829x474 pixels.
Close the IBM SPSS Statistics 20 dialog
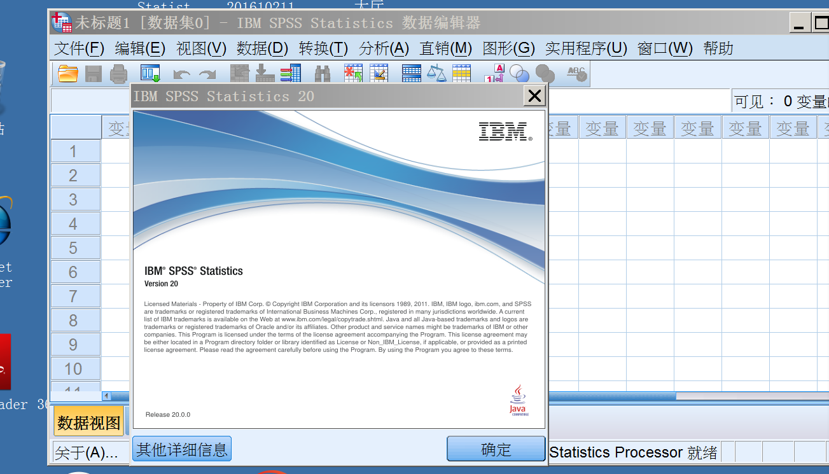(x=535, y=96)
